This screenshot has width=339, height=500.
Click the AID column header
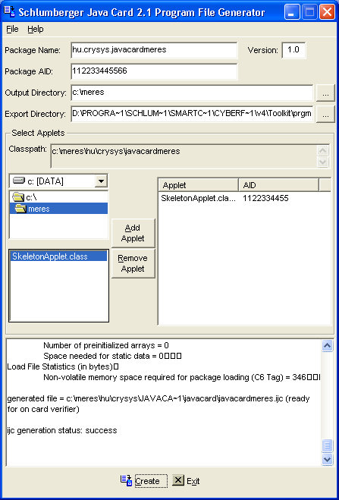pos(279,185)
